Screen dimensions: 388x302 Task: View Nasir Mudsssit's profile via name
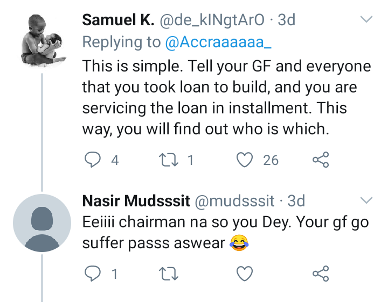coord(135,202)
